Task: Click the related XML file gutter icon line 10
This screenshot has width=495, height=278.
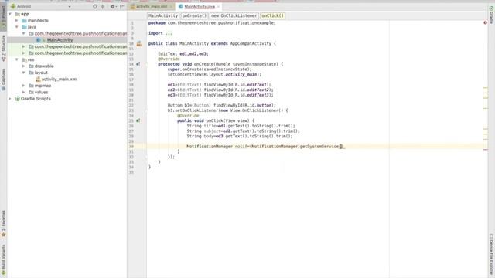Action: pos(139,44)
